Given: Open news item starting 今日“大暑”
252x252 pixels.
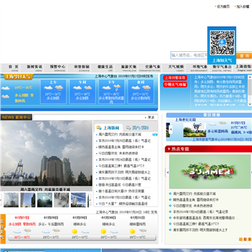Looking at the screenshot, I should pos(123,204).
